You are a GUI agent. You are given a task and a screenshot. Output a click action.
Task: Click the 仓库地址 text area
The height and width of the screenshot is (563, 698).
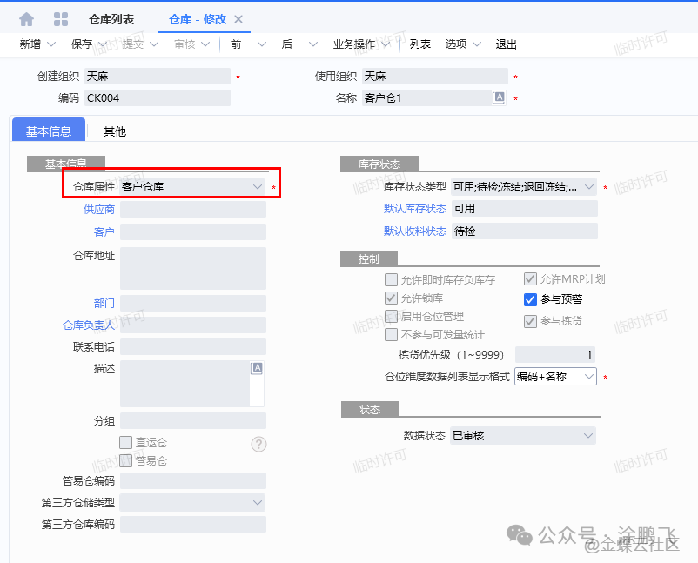tap(192, 268)
